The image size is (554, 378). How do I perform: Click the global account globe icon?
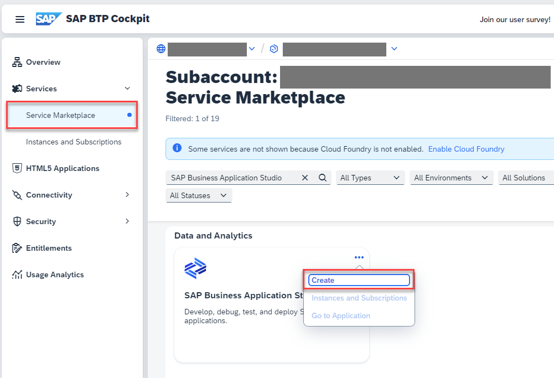161,49
